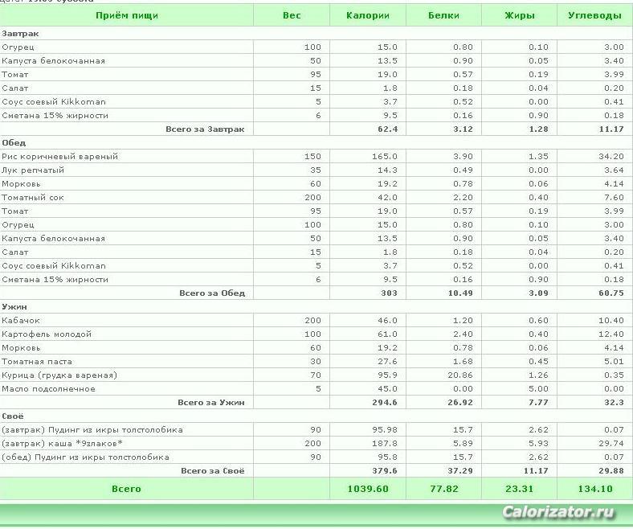Click 'Лук репчатый' row name
The image size is (633, 529).
pos(33,170)
